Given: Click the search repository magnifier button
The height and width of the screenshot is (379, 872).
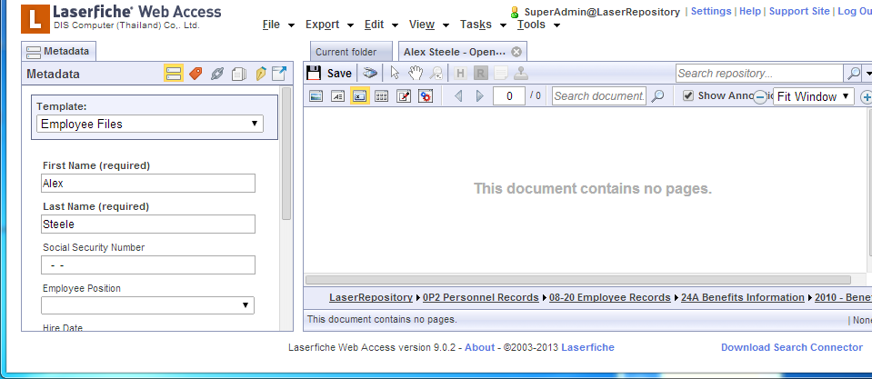Looking at the screenshot, I should coord(853,74).
